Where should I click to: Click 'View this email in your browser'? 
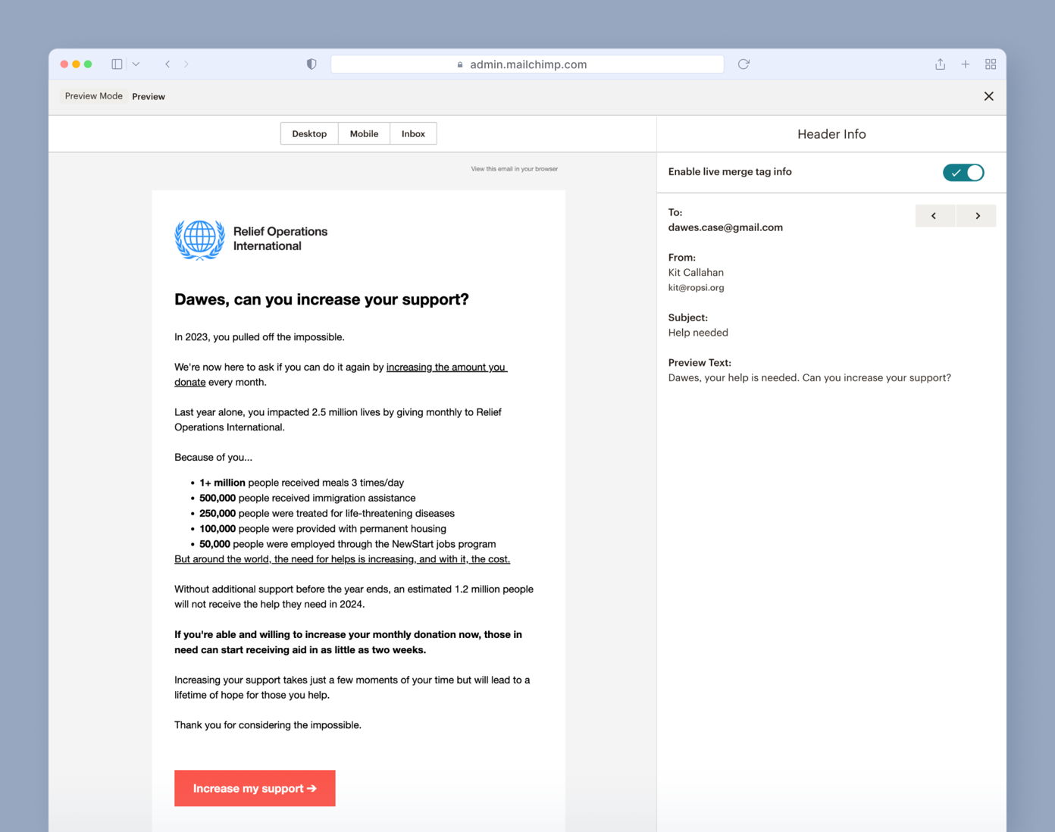[514, 169]
